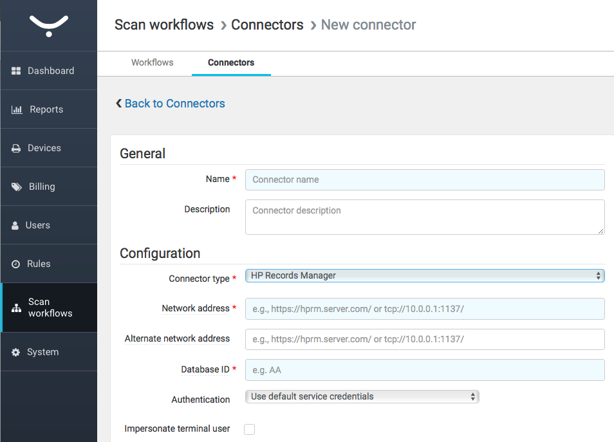Click the Scan workflows sitemap icon
Image resolution: width=614 pixels, height=442 pixels.
pos(17,308)
